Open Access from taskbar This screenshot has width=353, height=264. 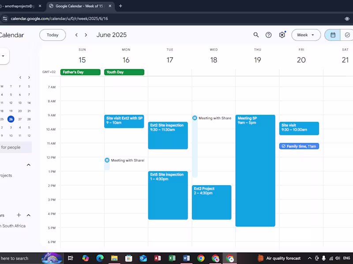[x=158, y=258]
